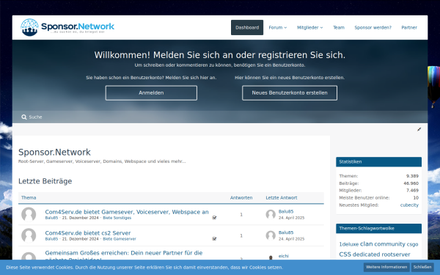Image resolution: width=440 pixels, height=275 pixels.
Task: Click the Themen-Schlagwortwolke header
Action: 378,228
